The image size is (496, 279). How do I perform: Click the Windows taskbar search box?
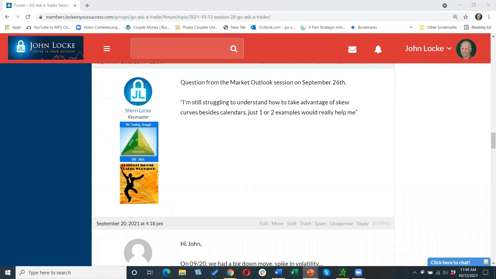[71, 273]
